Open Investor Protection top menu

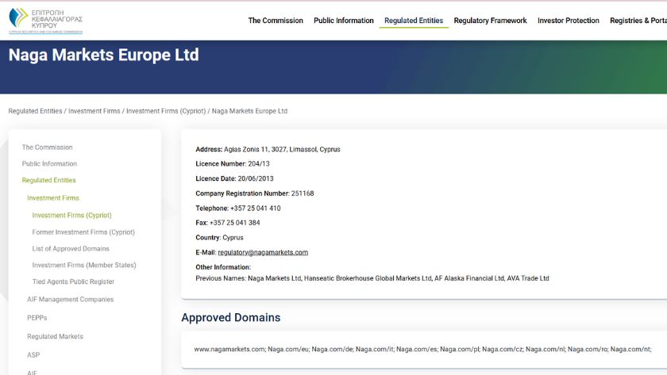click(568, 21)
